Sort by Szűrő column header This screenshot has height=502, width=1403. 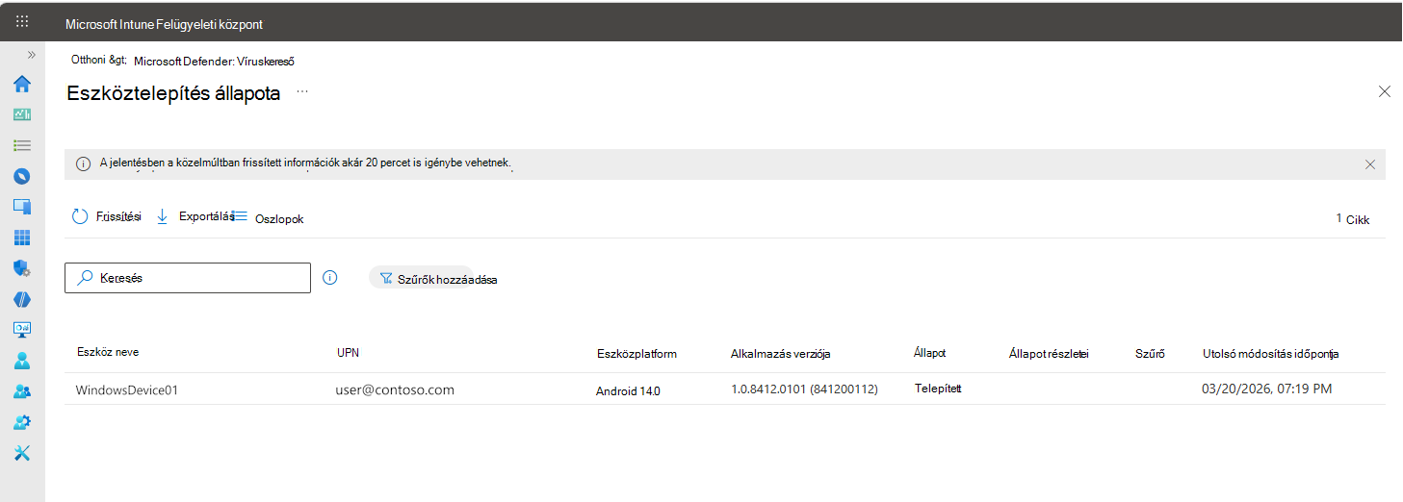pyautogui.click(x=1150, y=354)
